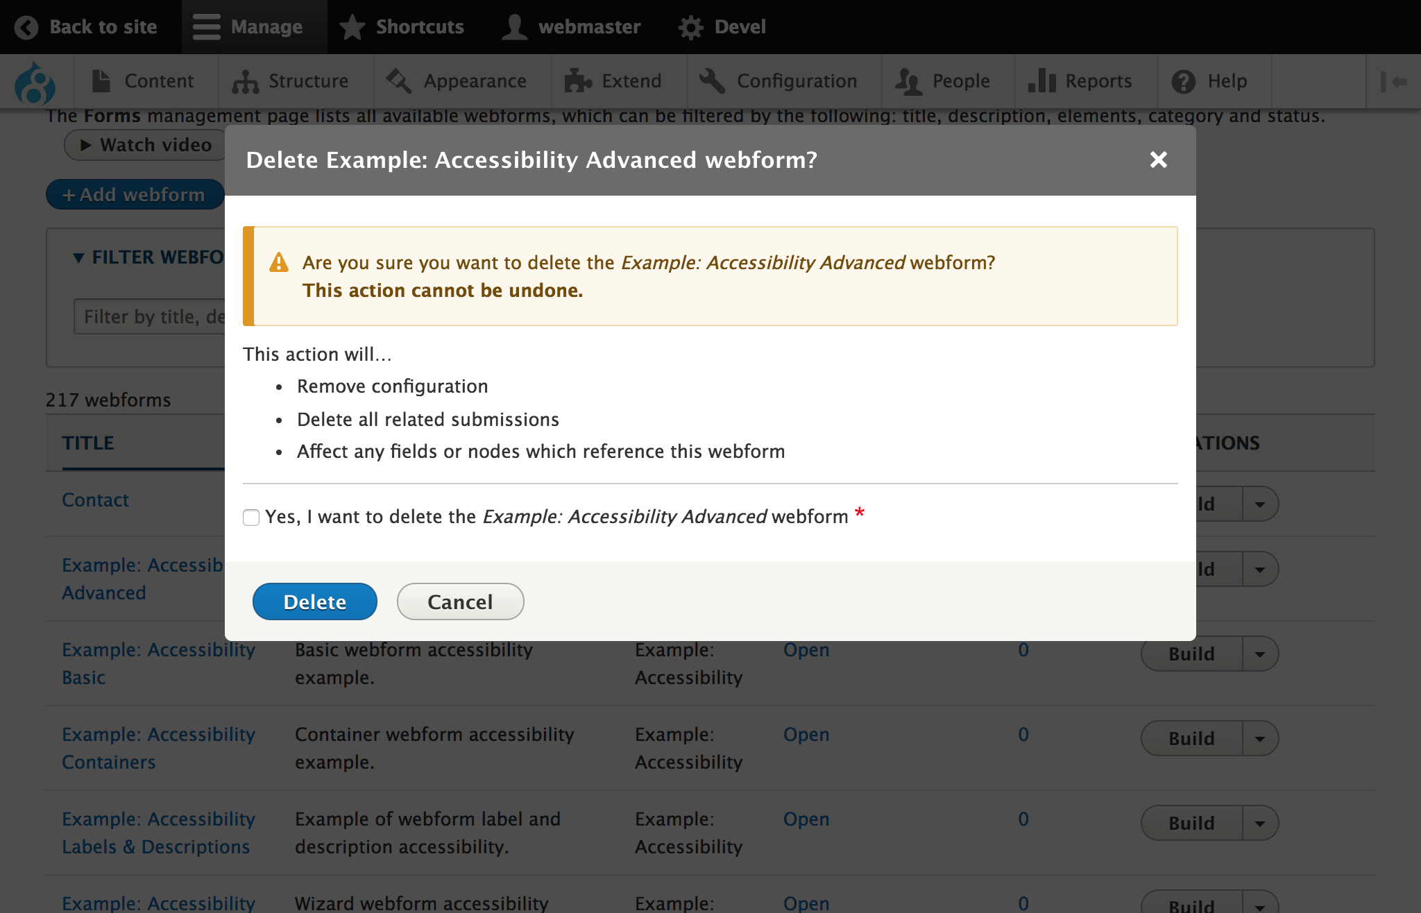Click the Cancel button

pyautogui.click(x=460, y=601)
